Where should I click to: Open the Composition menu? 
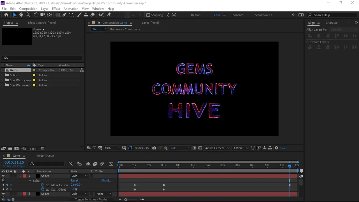tap(28, 9)
